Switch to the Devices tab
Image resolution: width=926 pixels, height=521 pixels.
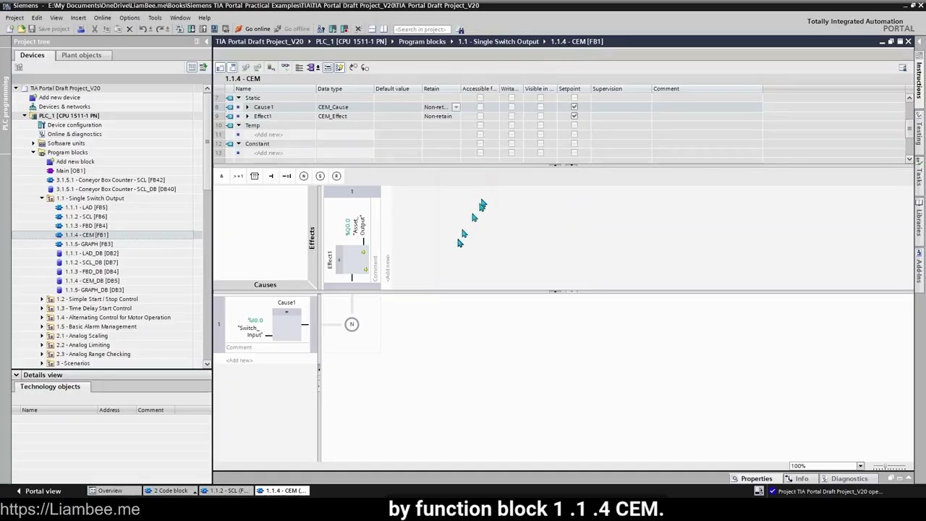point(32,55)
